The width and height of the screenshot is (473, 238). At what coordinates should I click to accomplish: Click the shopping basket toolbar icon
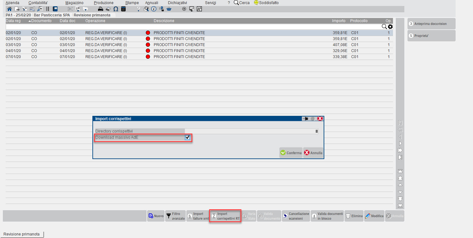(169, 9)
